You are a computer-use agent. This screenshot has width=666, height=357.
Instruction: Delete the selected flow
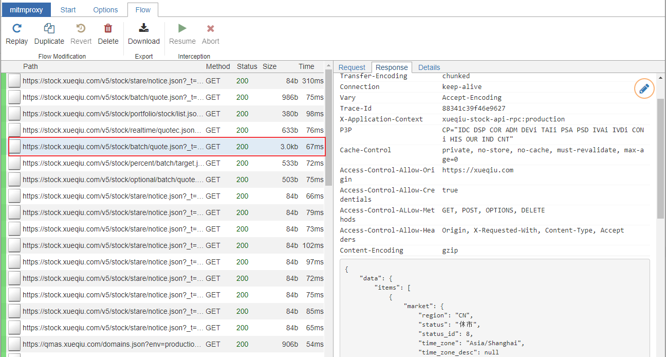(108, 34)
